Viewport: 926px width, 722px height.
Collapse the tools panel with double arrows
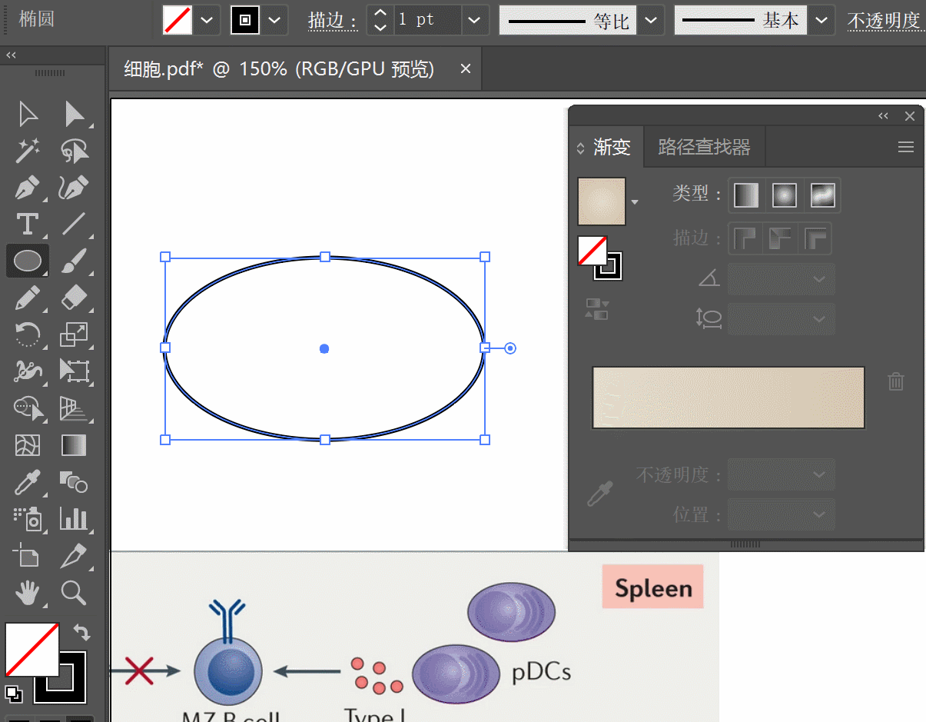[x=11, y=55]
